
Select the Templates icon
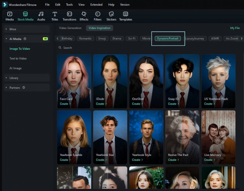tap(125, 16)
